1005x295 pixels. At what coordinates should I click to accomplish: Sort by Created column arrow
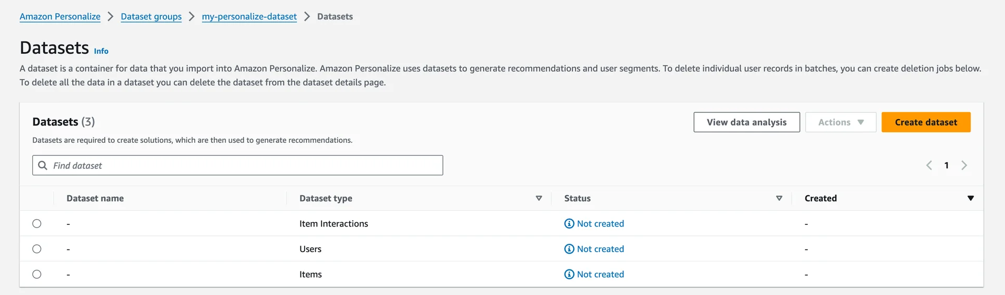coord(970,198)
